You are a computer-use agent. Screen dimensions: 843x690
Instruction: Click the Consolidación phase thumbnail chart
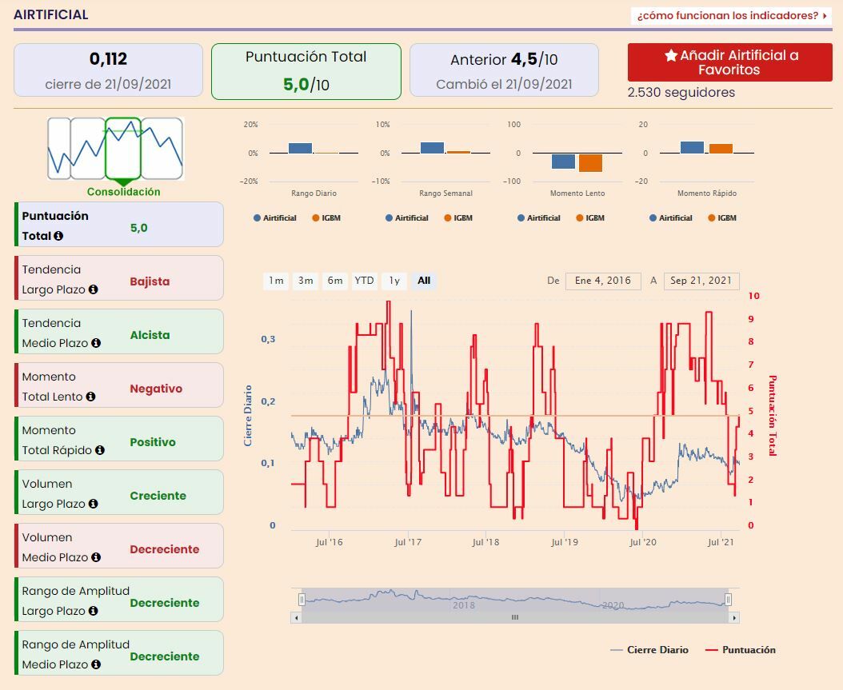116,149
